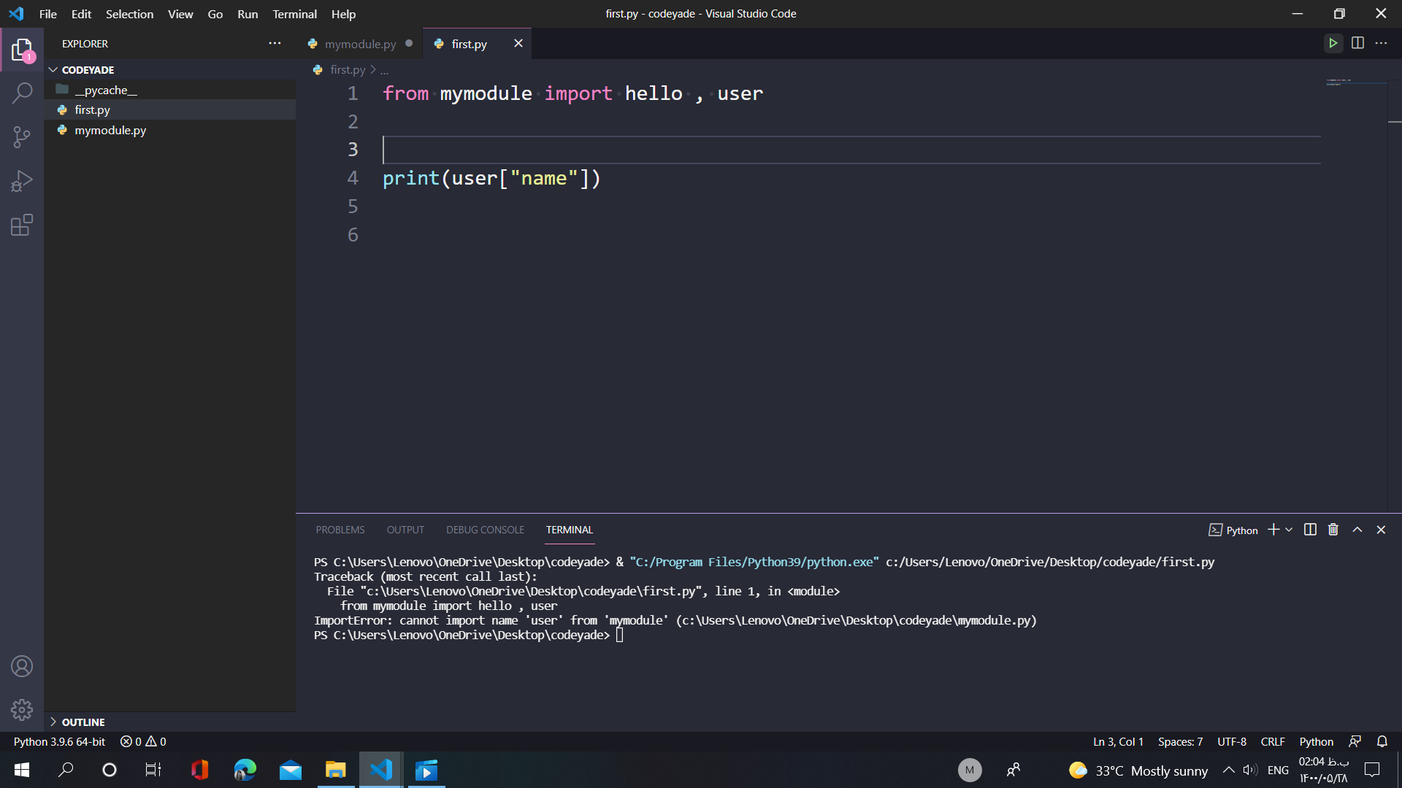The height and width of the screenshot is (788, 1402).
Task: Open the Terminal menu
Action: point(294,14)
